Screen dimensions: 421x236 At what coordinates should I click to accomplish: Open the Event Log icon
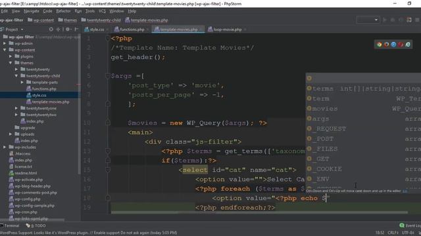coord(402,226)
